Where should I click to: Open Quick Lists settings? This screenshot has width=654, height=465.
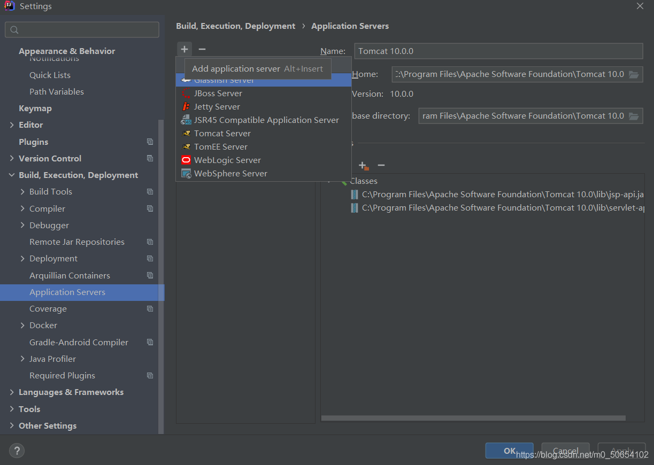(x=50, y=75)
